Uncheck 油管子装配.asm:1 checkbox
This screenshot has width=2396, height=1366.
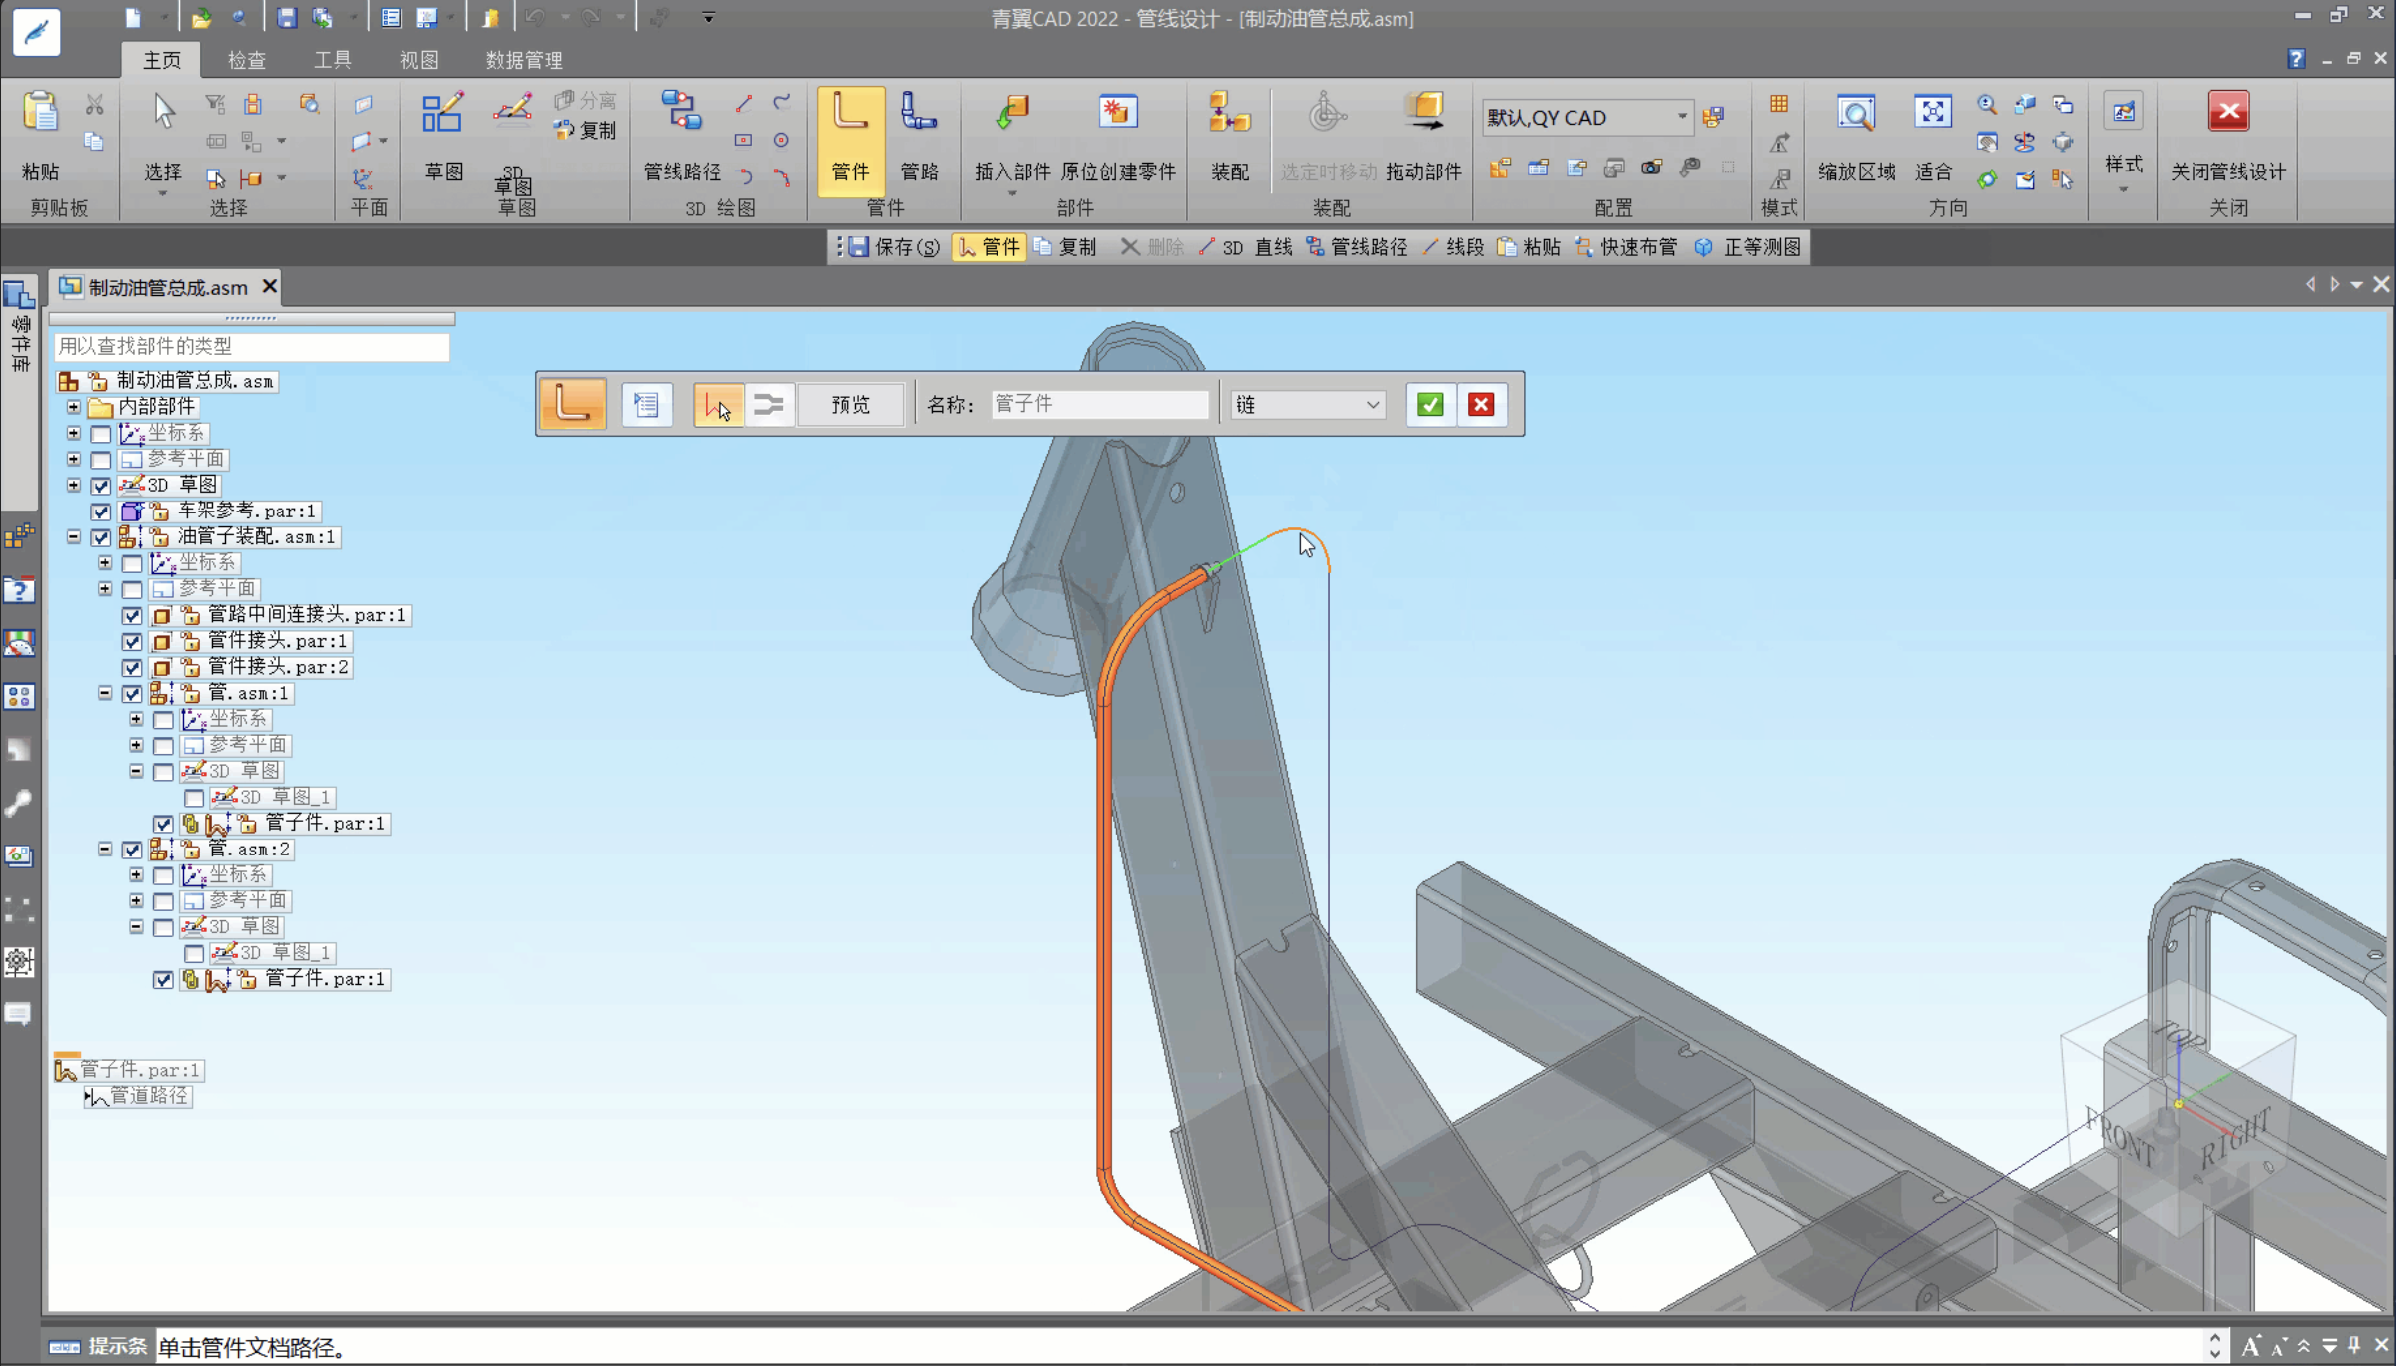[101, 537]
